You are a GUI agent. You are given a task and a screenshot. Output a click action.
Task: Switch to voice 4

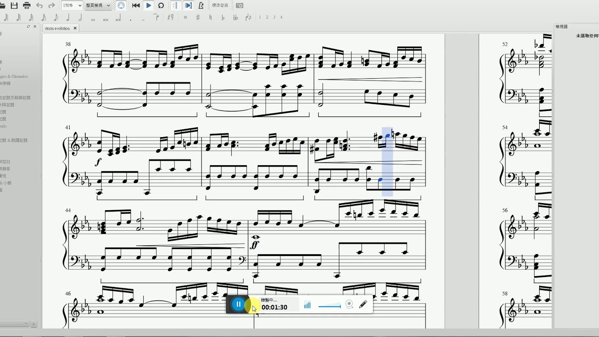click(281, 17)
